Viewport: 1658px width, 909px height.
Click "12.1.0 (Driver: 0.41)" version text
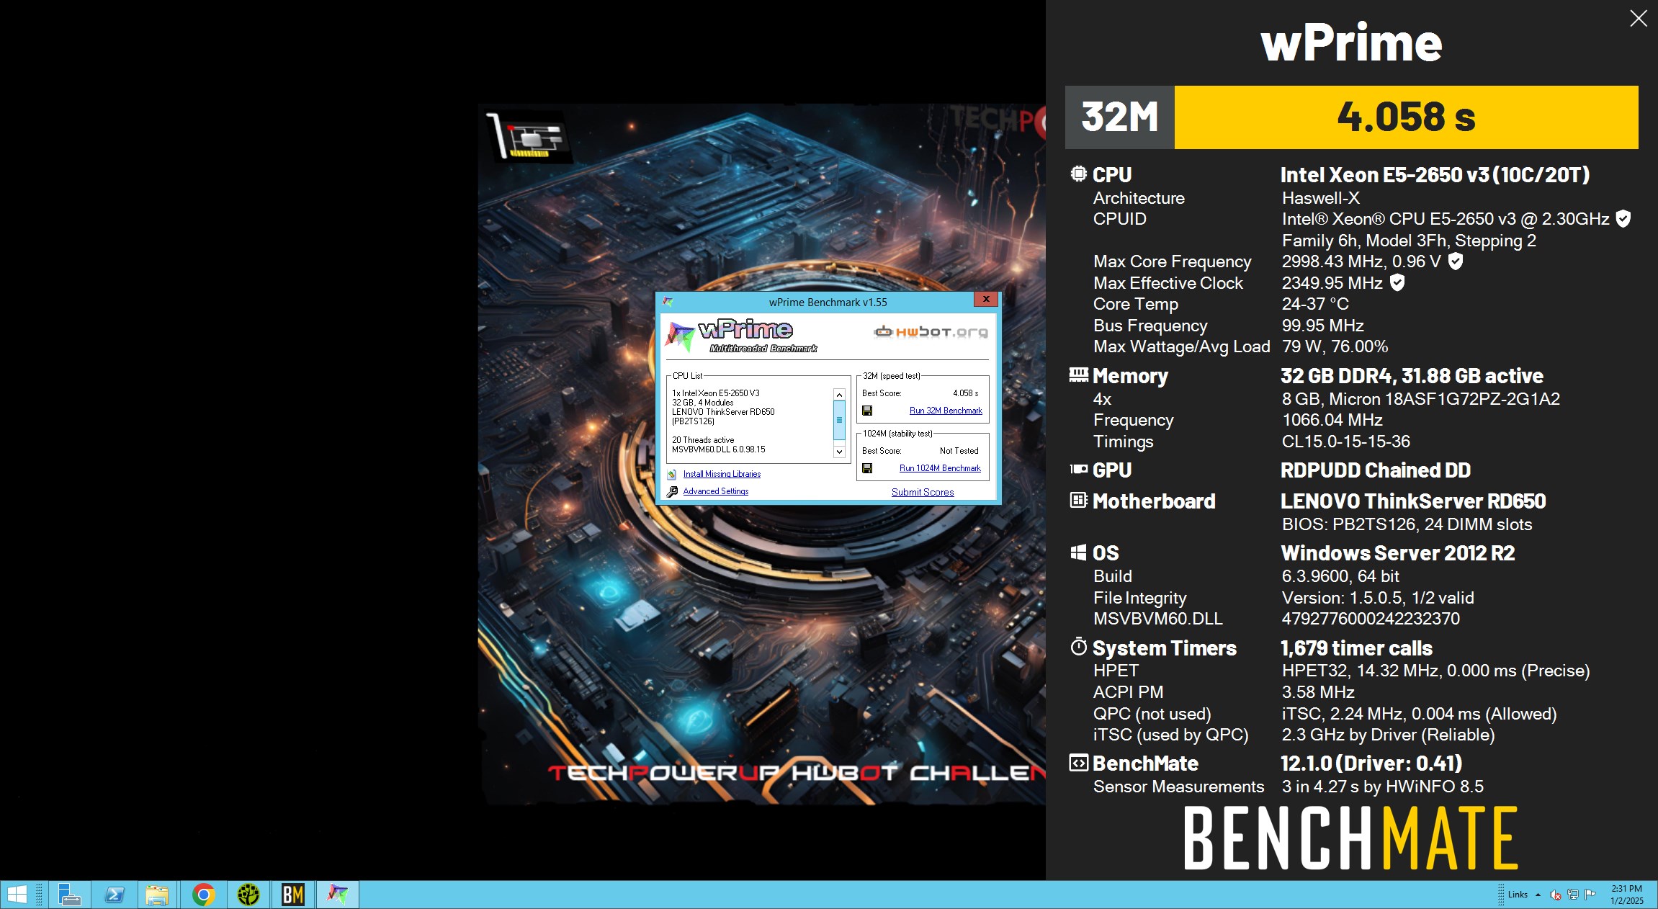tap(1371, 764)
